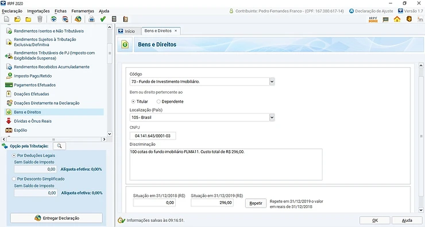Open the Importações menu

point(38,11)
